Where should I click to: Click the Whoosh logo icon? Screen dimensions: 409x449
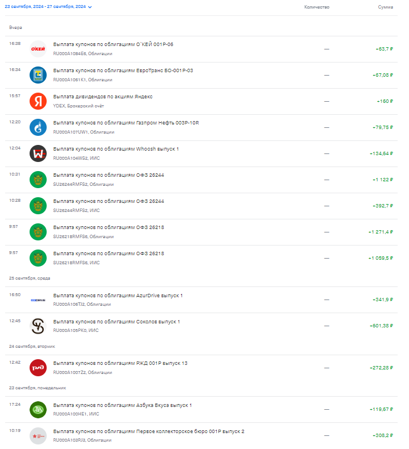tap(38, 153)
